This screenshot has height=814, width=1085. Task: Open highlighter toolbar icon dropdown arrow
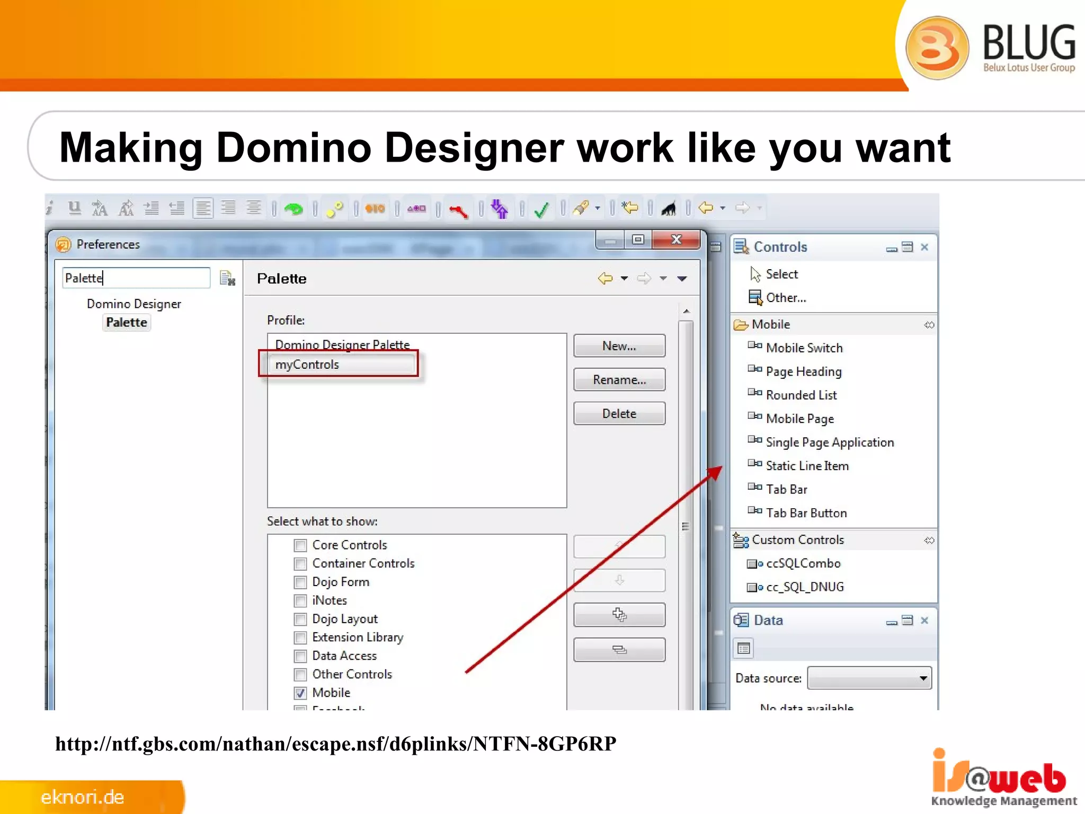pyautogui.click(x=598, y=208)
